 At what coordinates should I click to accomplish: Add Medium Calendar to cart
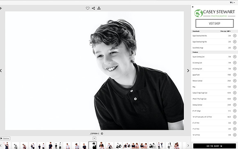pyautogui.click(x=235, y=81)
